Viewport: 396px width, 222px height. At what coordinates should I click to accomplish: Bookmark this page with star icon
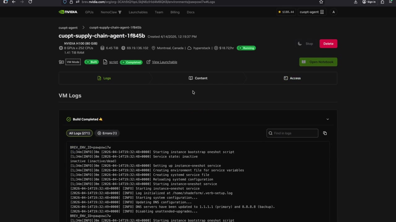tap(321, 2)
